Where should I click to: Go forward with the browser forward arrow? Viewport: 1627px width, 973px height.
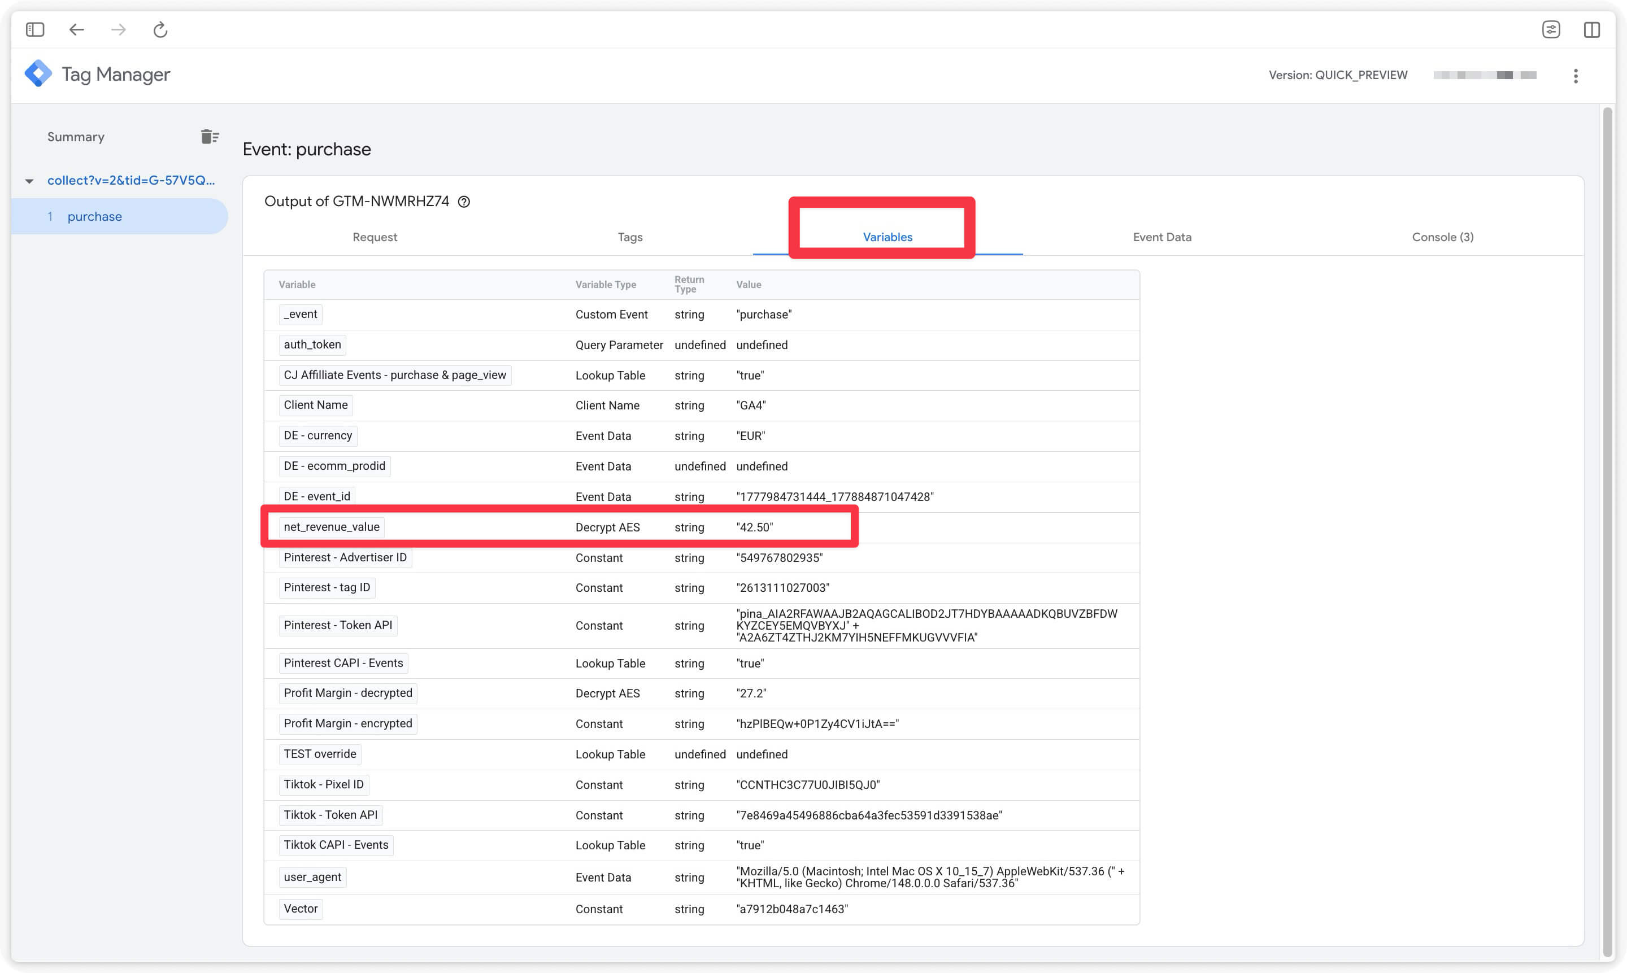coord(118,29)
